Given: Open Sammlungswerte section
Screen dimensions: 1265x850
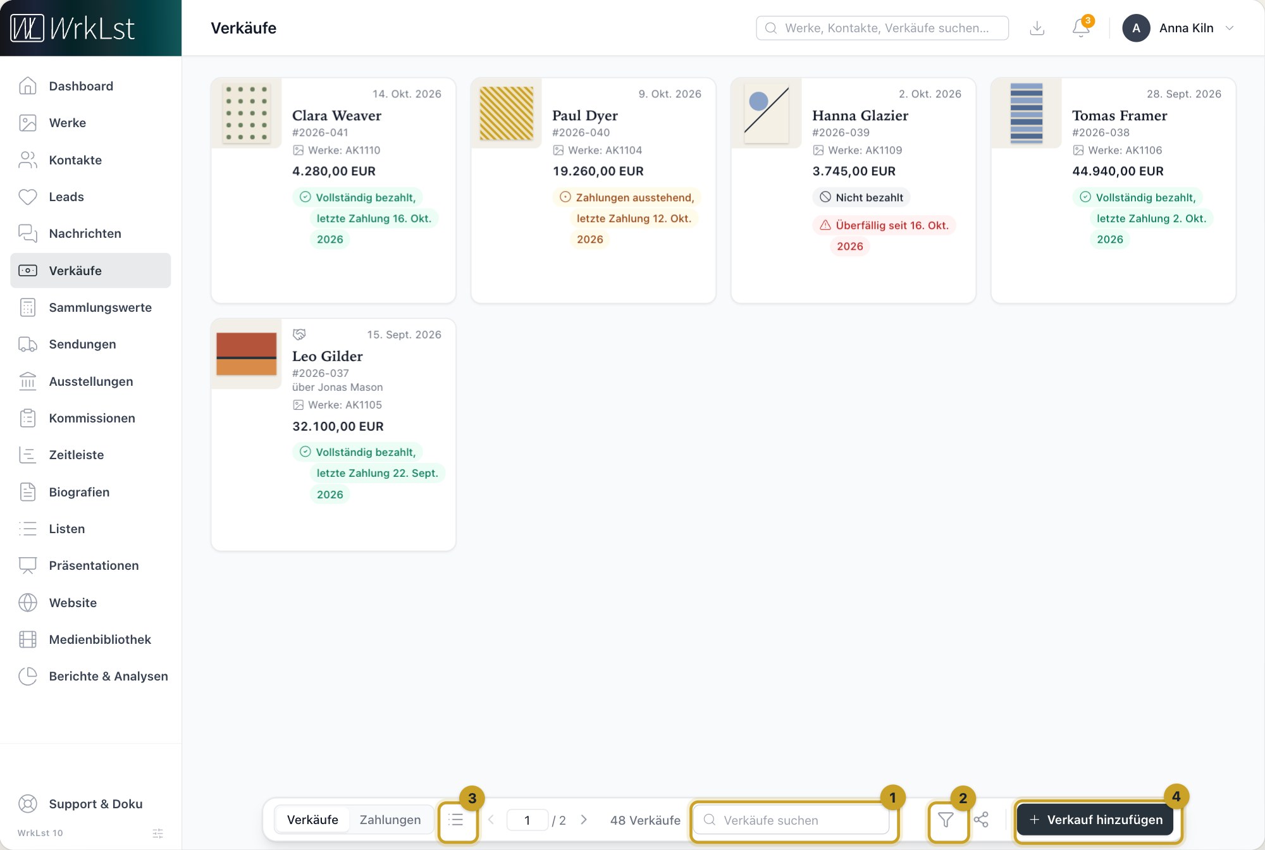Looking at the screenshot, I should point(90,307).
